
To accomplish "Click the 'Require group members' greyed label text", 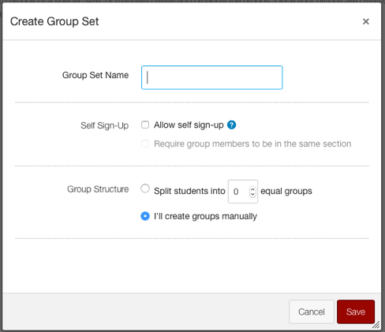I will point(252,144).
